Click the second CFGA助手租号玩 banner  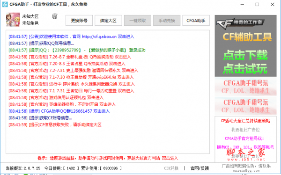[x=245, y=106]
